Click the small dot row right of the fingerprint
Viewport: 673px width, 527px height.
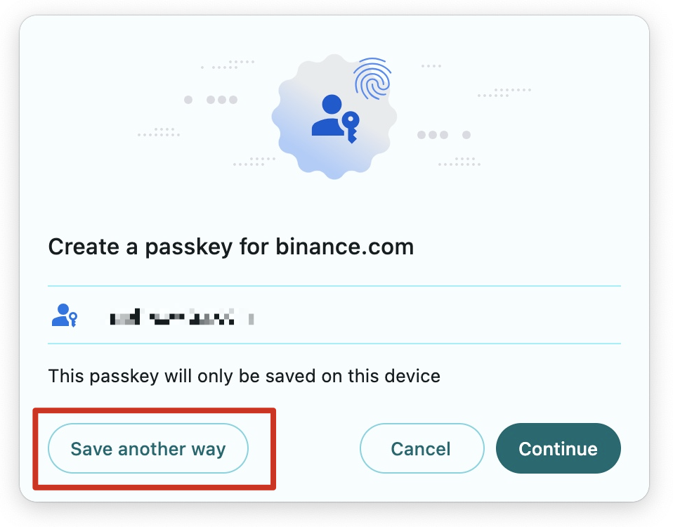coord(431,66)
